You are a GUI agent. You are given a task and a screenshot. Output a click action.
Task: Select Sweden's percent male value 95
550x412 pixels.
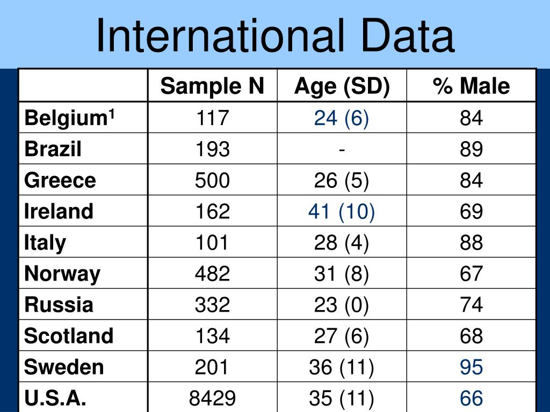click(x=472, y=367)
